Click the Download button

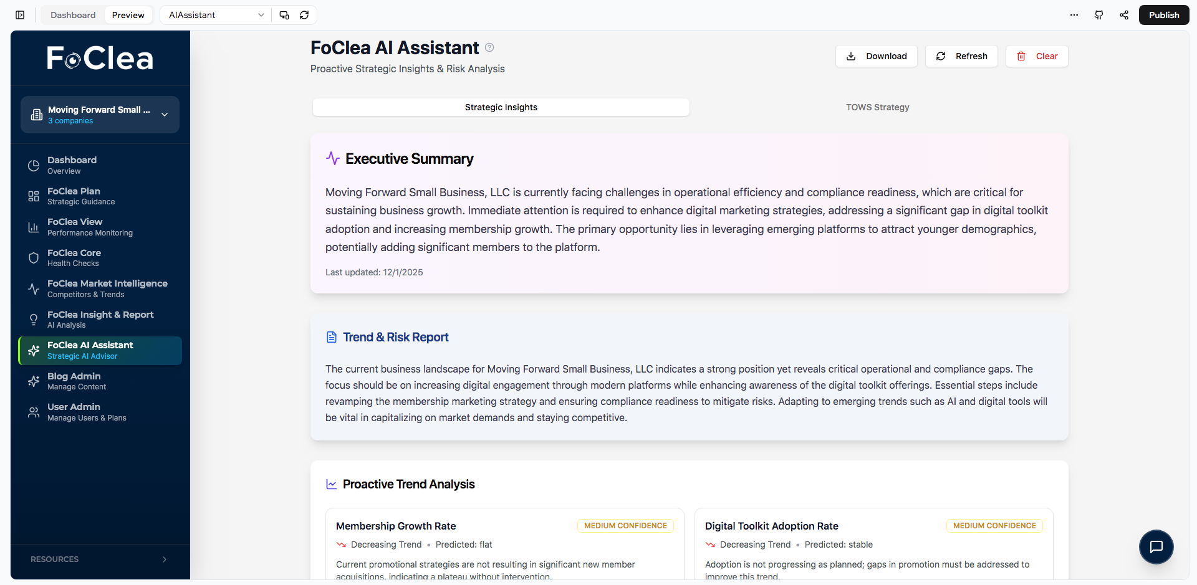pos(876,56)
